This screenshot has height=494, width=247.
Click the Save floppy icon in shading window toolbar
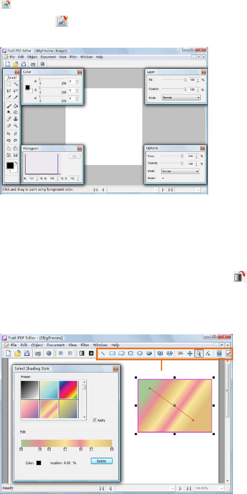pos(27,353)
